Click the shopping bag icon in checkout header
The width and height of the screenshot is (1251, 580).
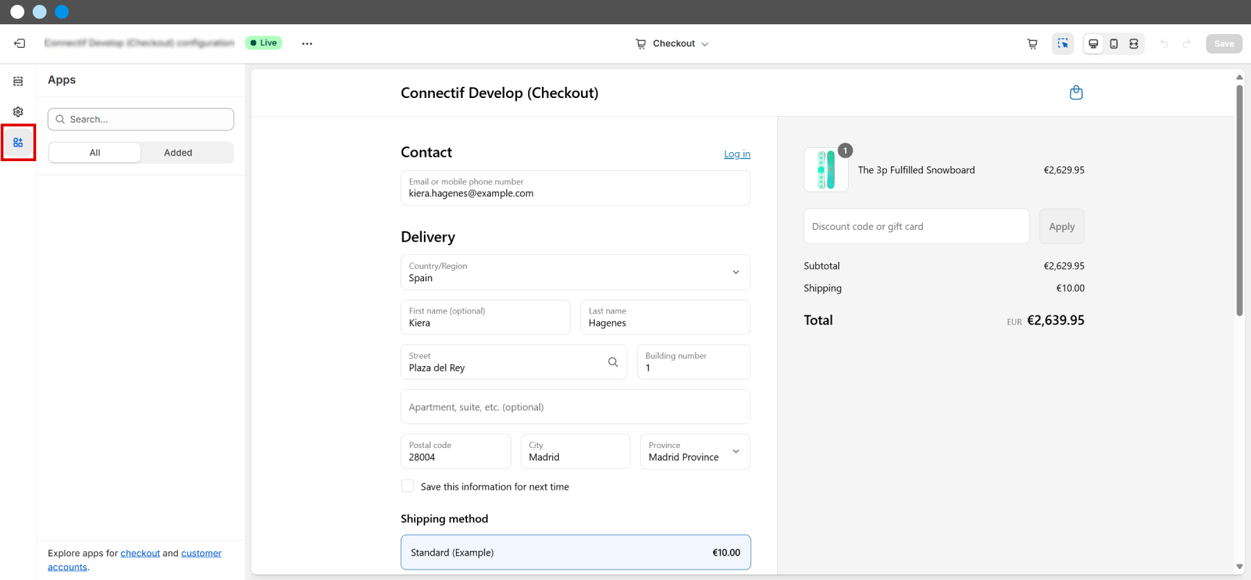(1076, 92)
